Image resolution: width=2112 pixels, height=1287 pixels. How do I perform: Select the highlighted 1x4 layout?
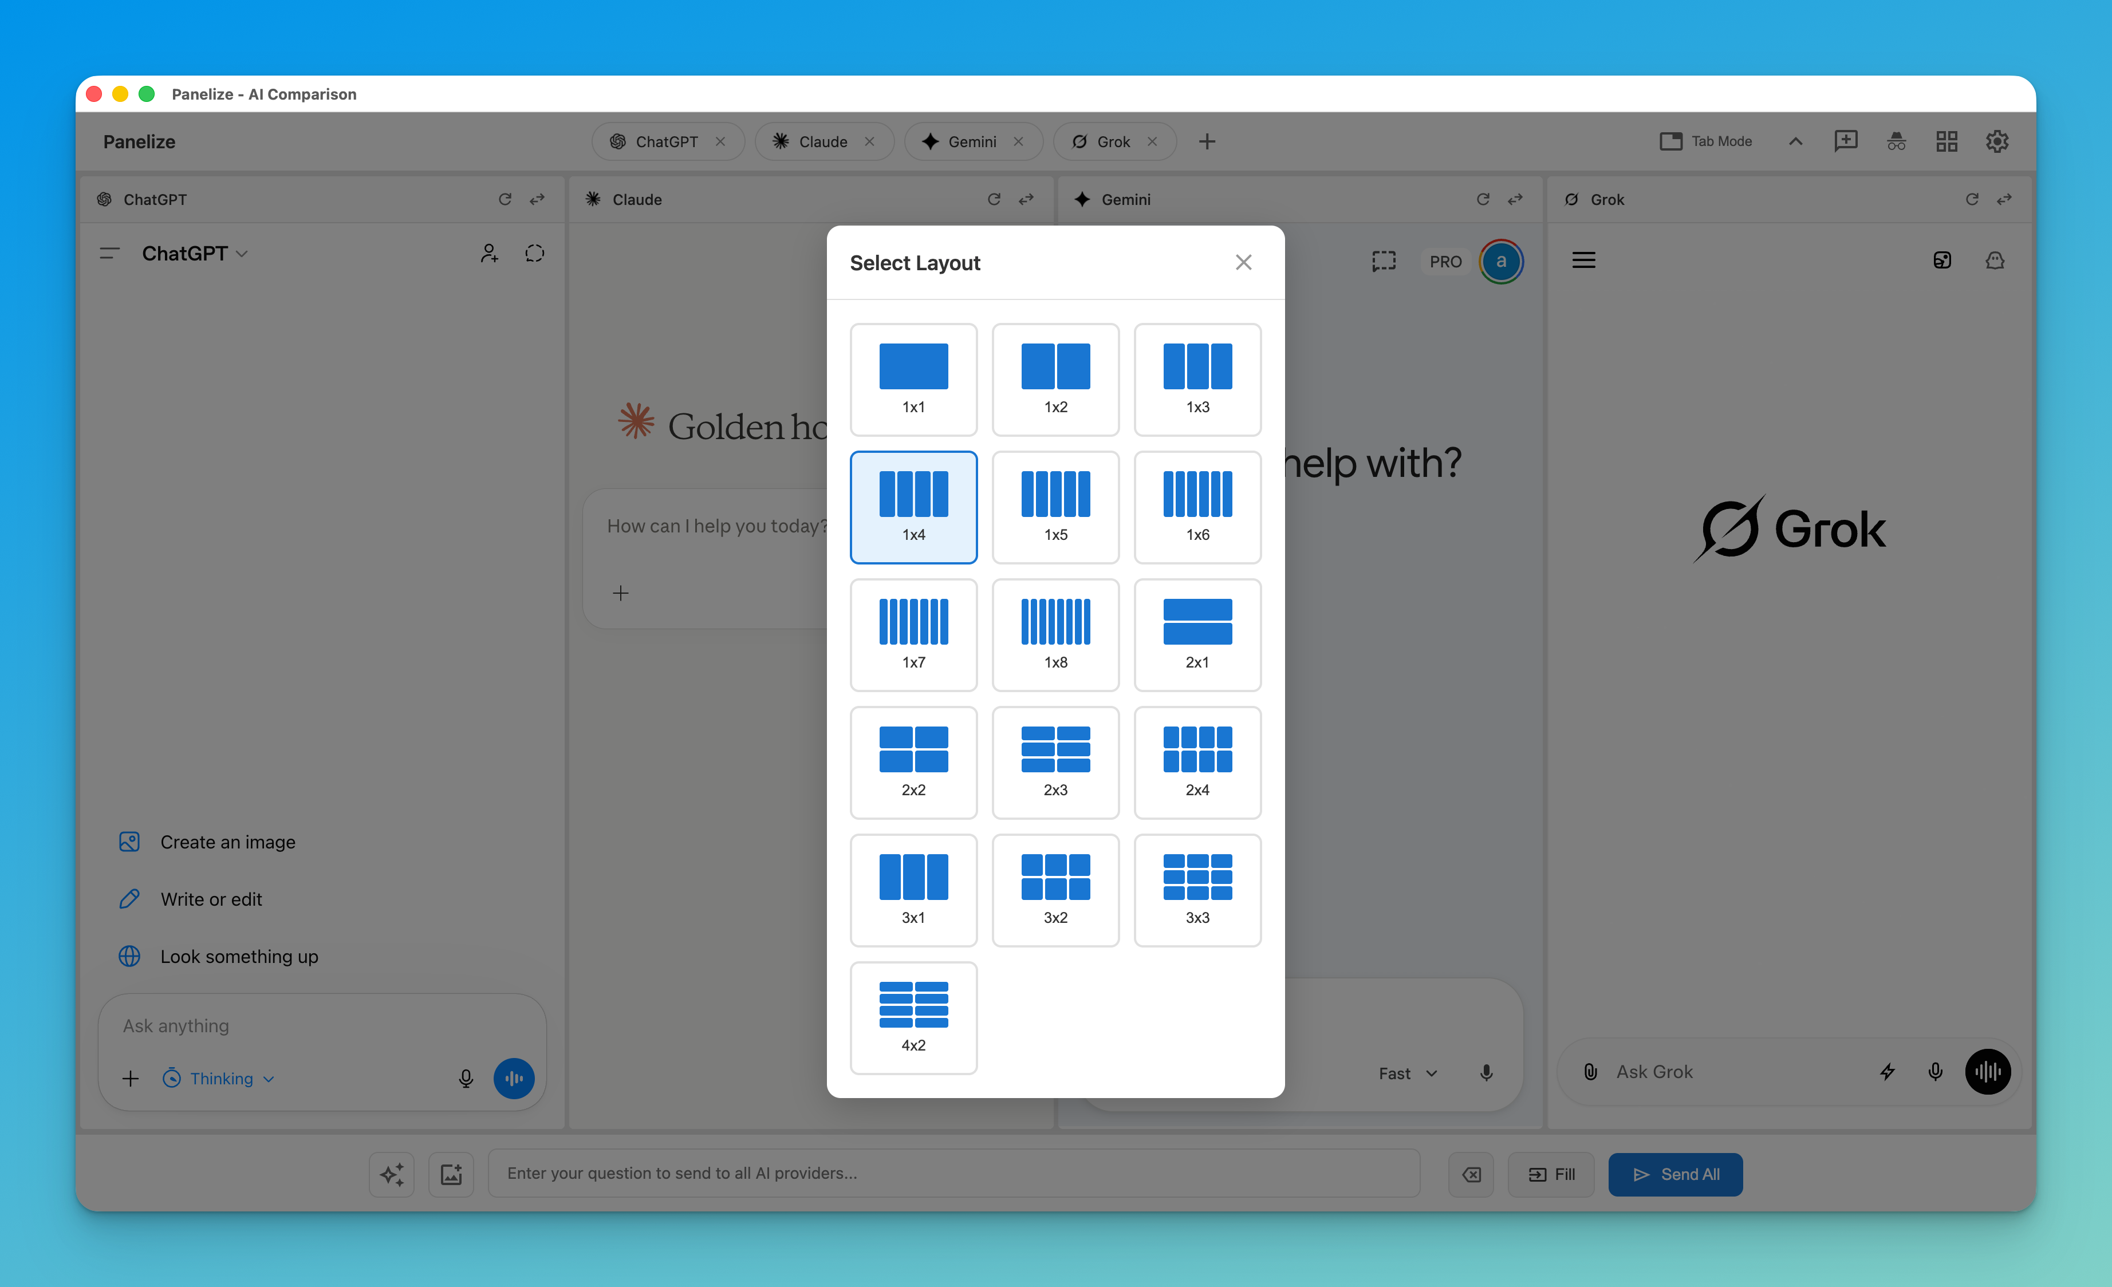coord(913,507)
